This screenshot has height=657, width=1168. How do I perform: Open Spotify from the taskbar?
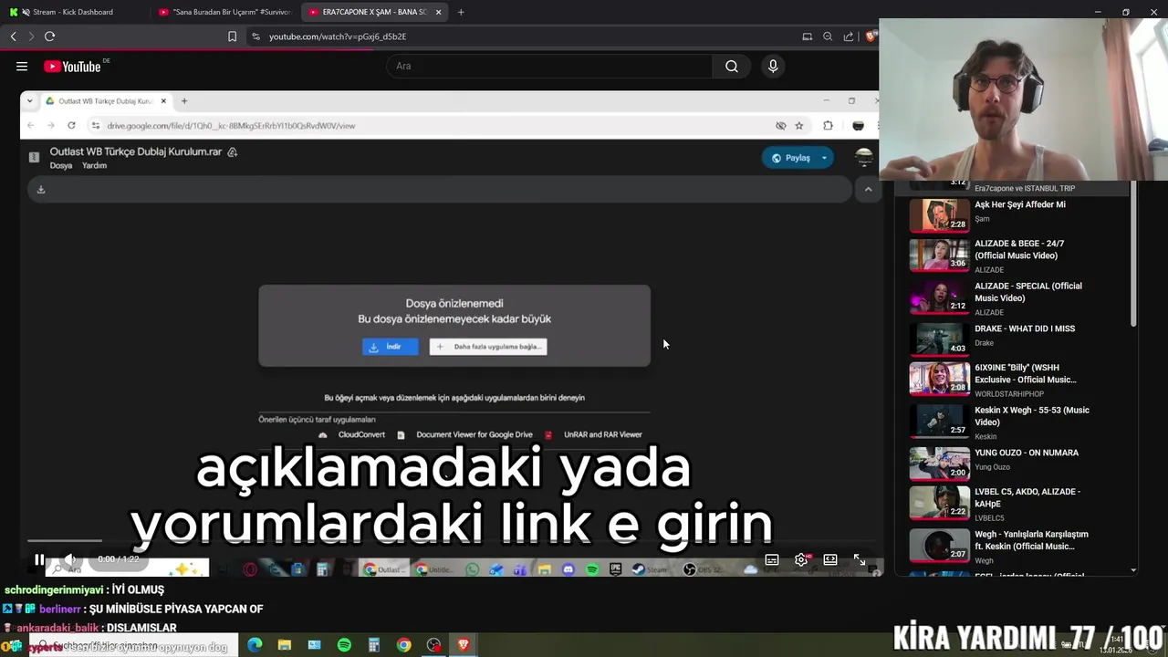point(344,645)
